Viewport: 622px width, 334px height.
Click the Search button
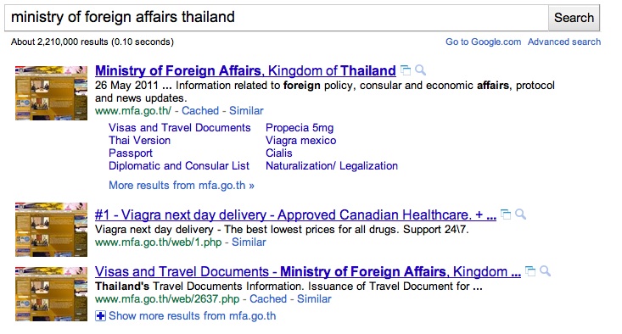[574, 18]
